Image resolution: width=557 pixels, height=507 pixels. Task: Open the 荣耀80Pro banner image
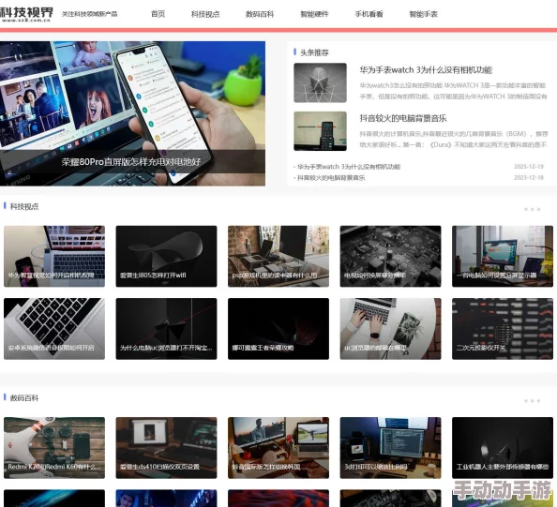[x=132, y=113]
